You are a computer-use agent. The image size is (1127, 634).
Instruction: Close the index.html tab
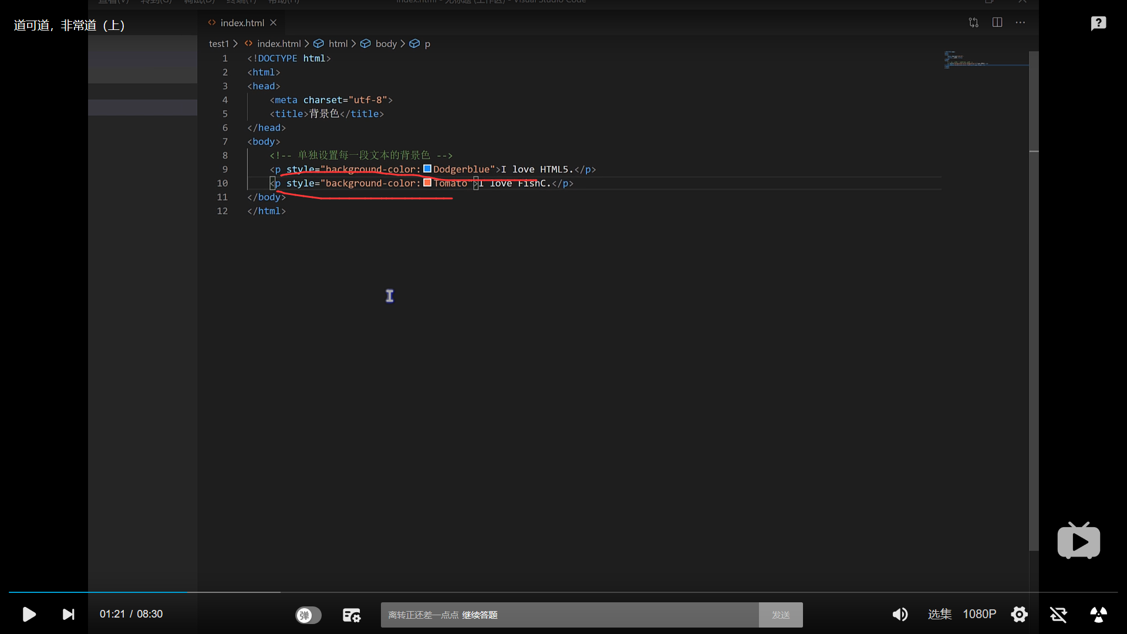point(273,23)
